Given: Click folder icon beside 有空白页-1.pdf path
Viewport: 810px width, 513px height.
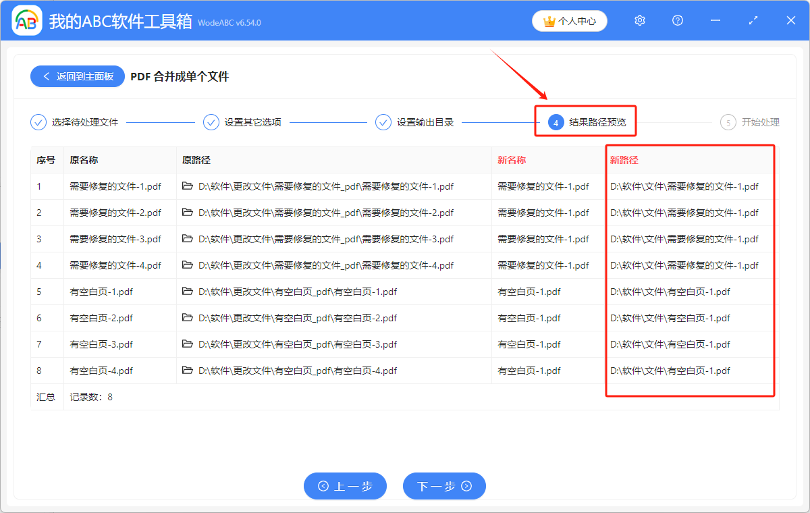Looking at the screenshot, I should pos(188,292).
